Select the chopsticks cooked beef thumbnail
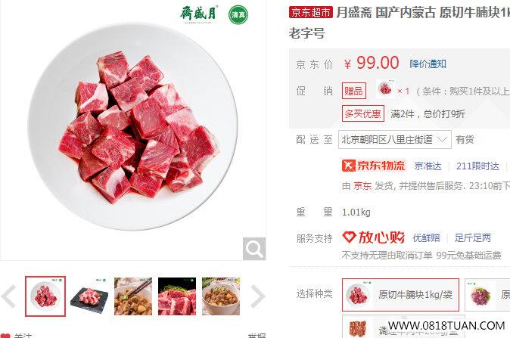510x338 pixels. 133,296
